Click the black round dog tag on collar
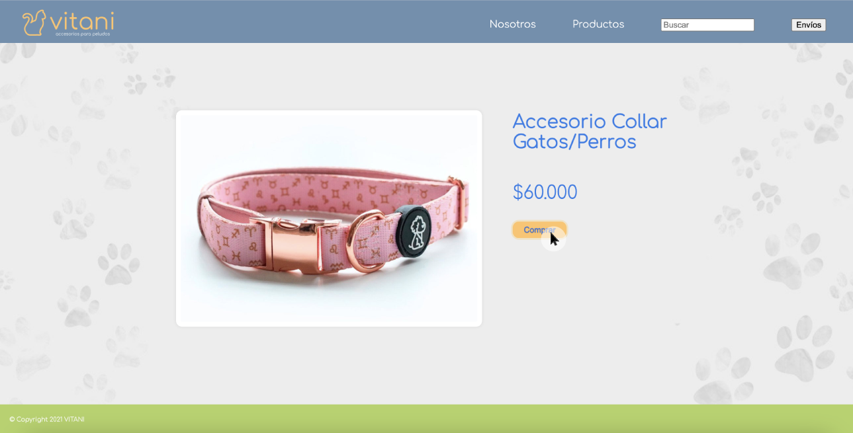This screenshot has width=853, height=433. click(x=415, y=231)
